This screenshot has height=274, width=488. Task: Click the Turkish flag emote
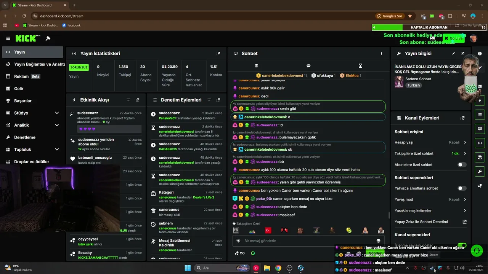268,231
